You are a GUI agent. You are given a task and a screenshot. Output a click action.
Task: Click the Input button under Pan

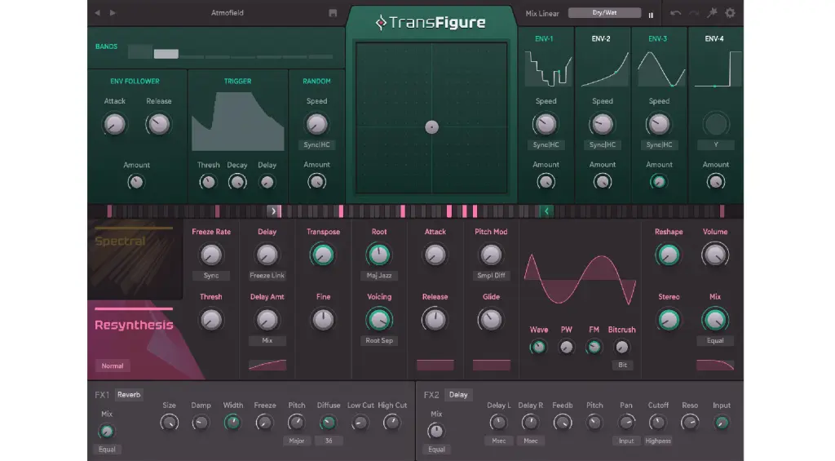[626, 441]
